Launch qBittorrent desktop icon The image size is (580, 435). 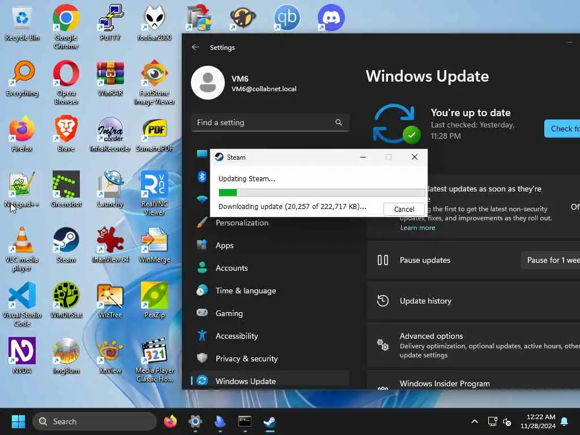pos(287,18)
